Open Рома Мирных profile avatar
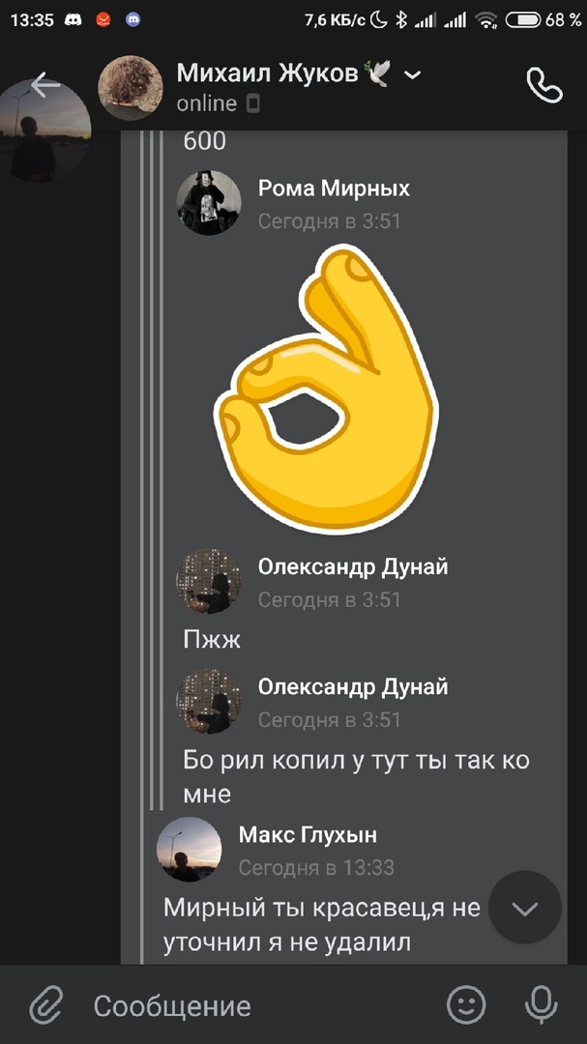The height and width of the screenshot is (1044, 587). pyautogui.click(x=209, y=202)
